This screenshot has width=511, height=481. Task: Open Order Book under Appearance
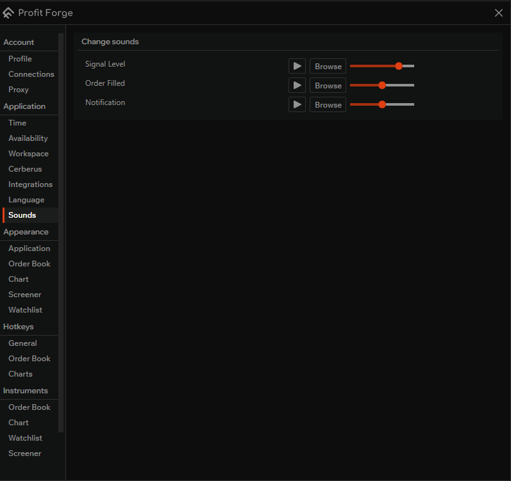29,264
